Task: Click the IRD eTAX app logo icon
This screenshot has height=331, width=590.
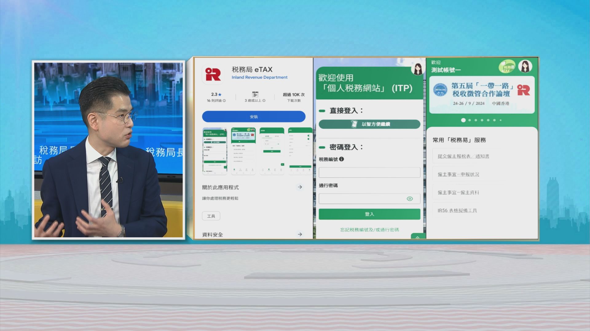Action: [213, 74]
